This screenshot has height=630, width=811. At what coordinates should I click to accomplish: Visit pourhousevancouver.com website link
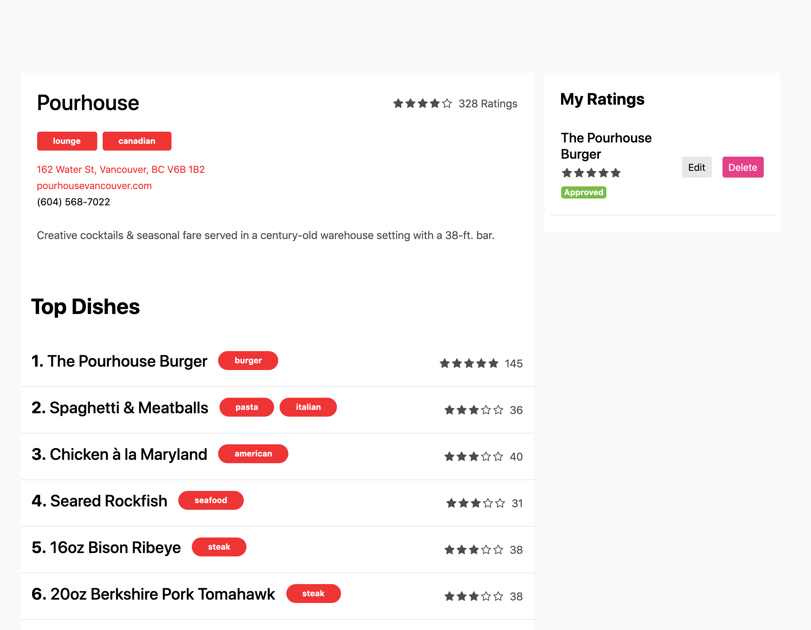pyautogui.click(x=94, y=186)
